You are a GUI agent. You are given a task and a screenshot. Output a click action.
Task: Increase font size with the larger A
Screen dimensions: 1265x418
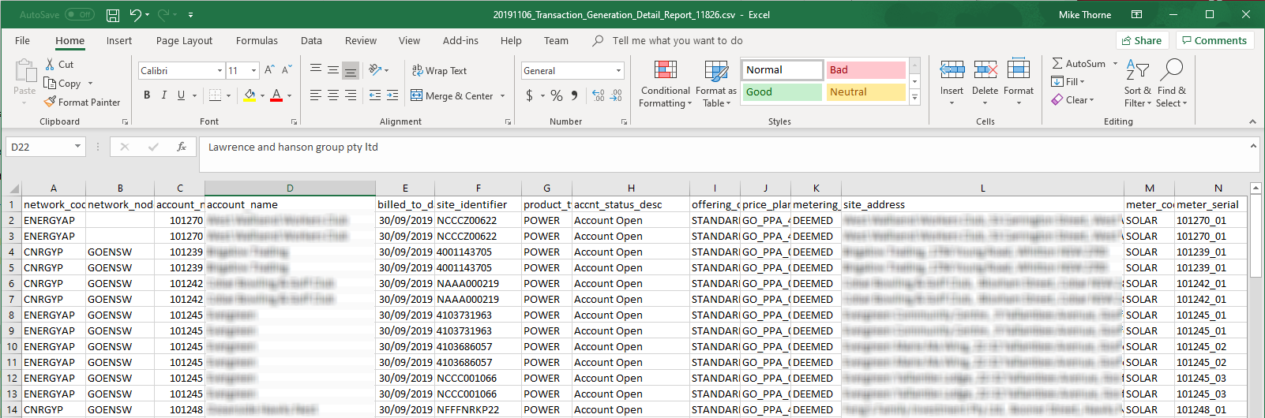(x=269, y=70)
